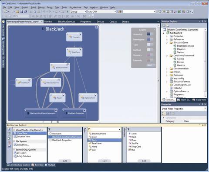
Task: Click In My Solution saved query
Action: pyautogui.click(x=24, y=156)
